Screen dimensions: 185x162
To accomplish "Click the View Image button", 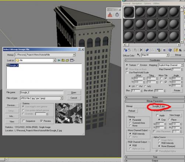I will click(x=175, y=115).
